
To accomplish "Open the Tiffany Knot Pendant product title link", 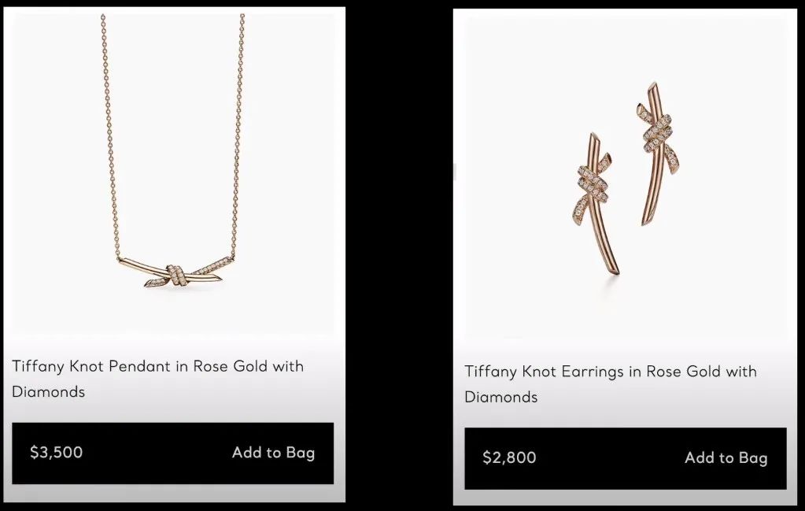I will point(157,366).
